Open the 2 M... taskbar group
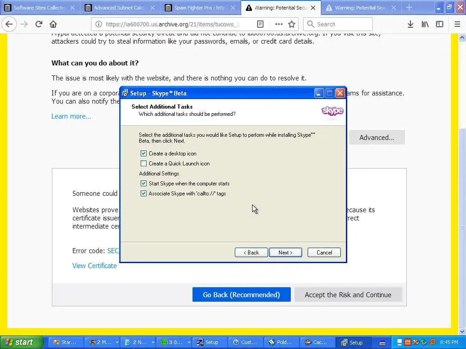 (x=101, y=342)
